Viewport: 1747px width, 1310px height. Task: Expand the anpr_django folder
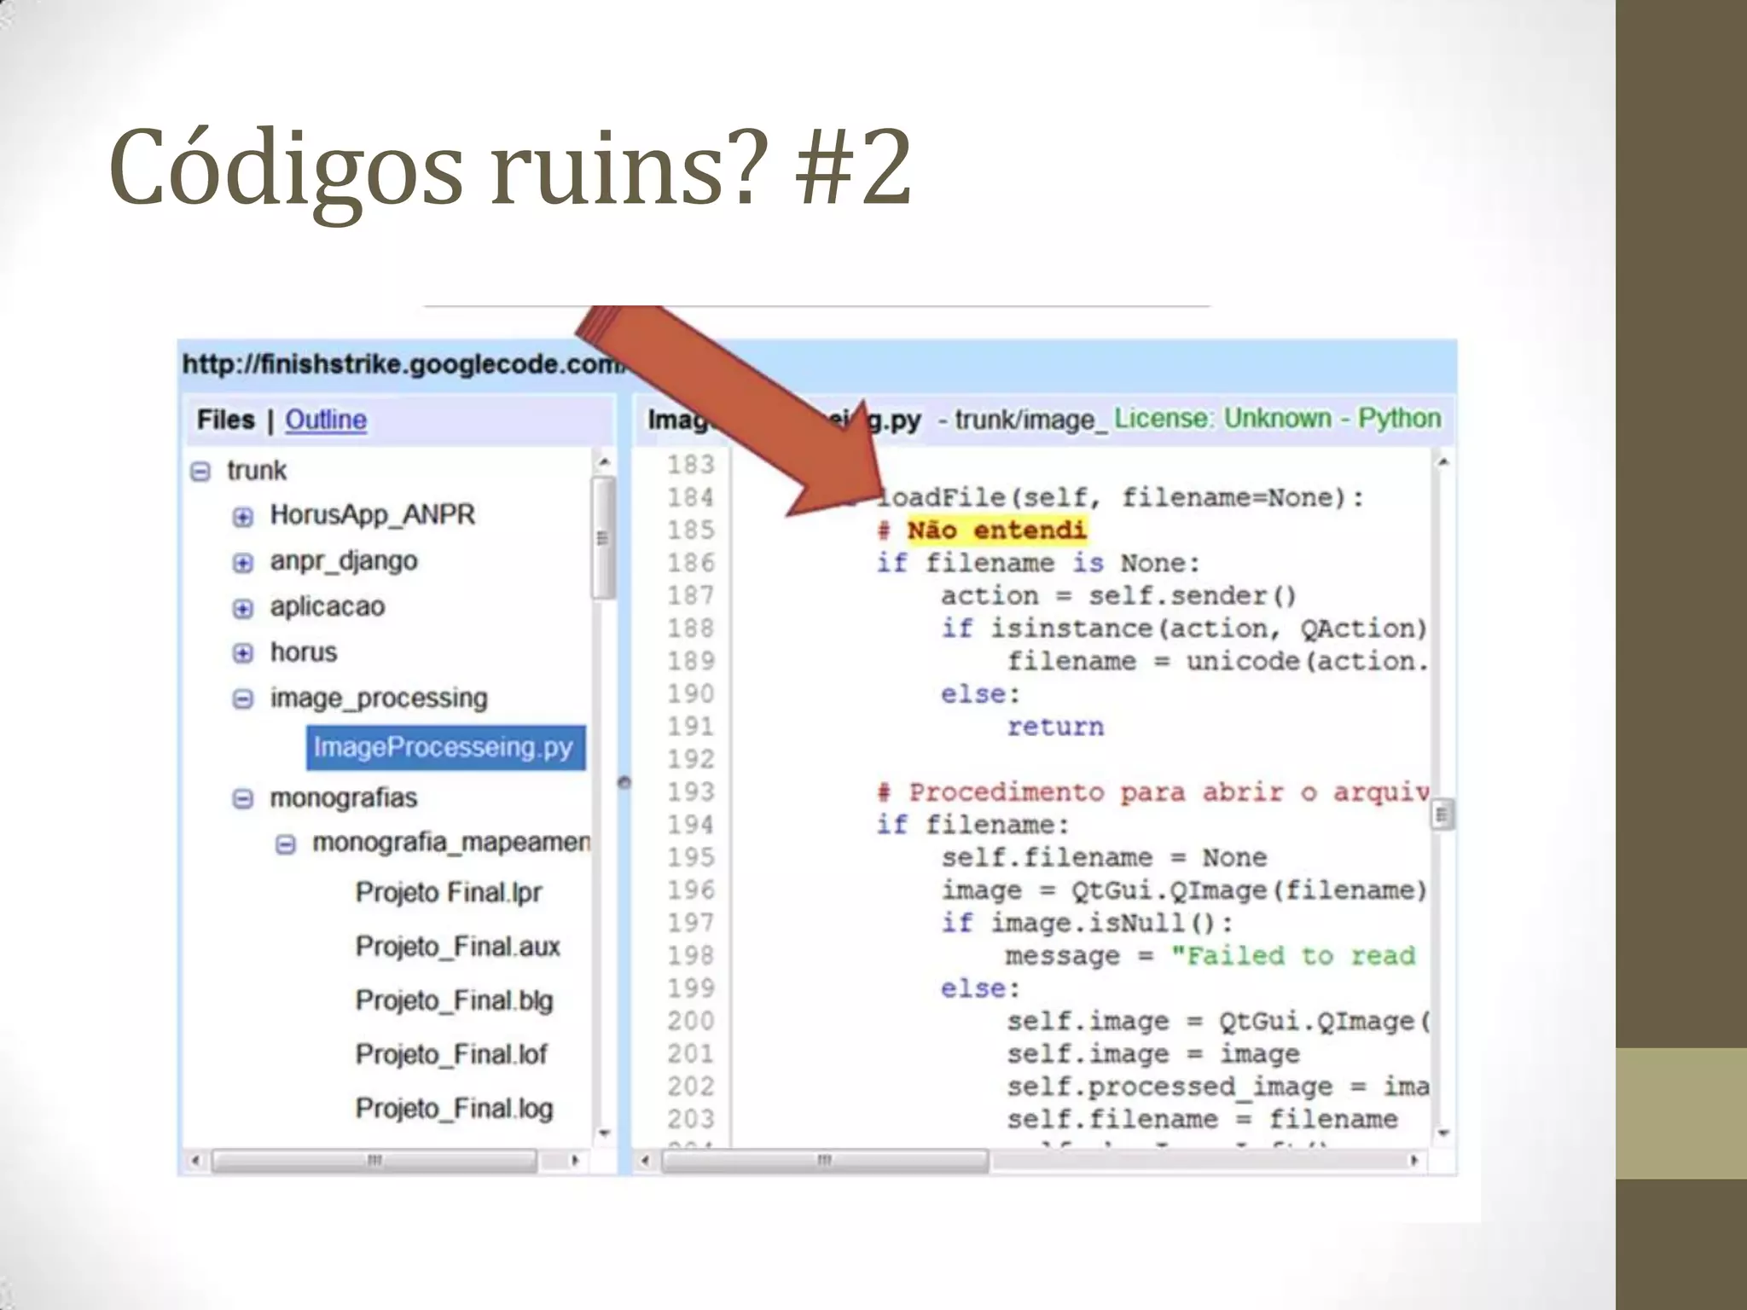[243, 563]
